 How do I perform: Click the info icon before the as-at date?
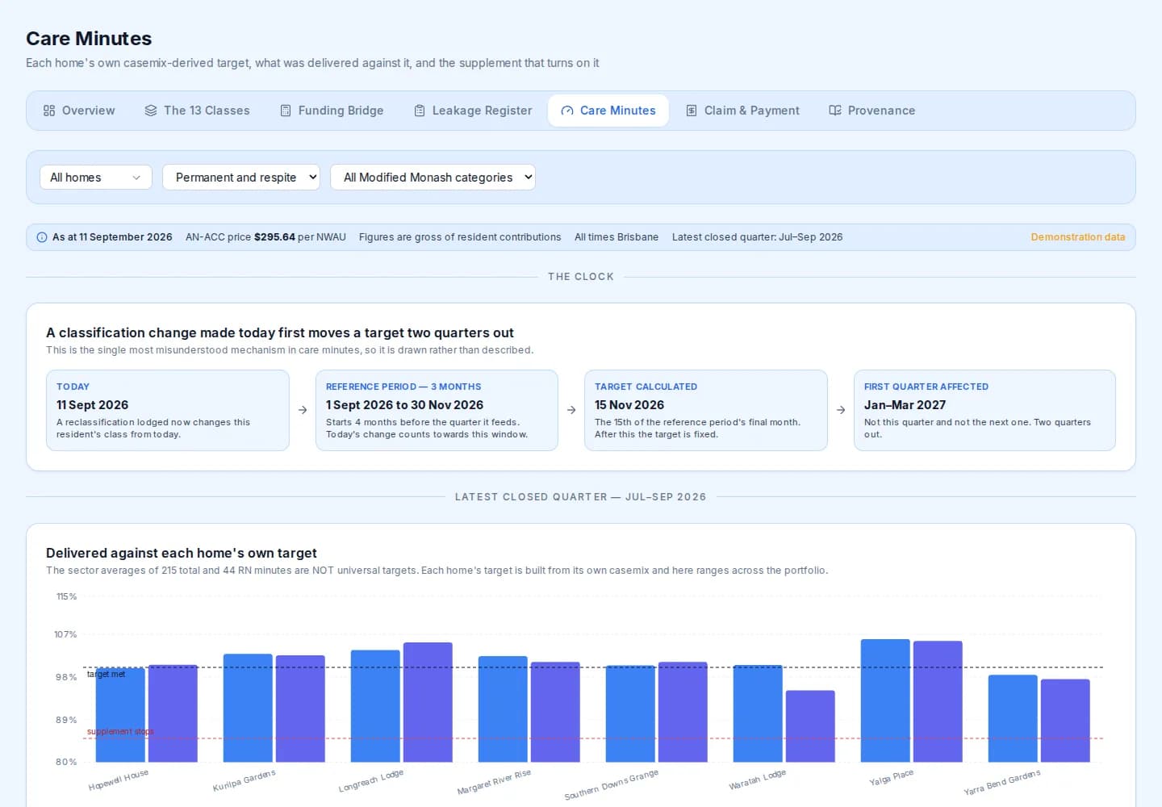click(42, 237)
